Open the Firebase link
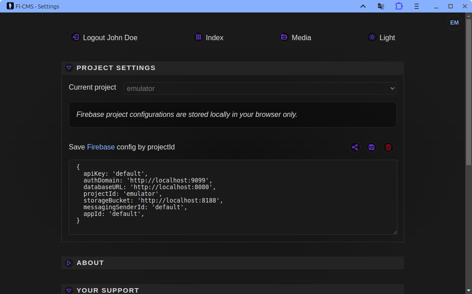Image resolution: width=472 pixels, height=294 pixels. (x=100, y=147)
